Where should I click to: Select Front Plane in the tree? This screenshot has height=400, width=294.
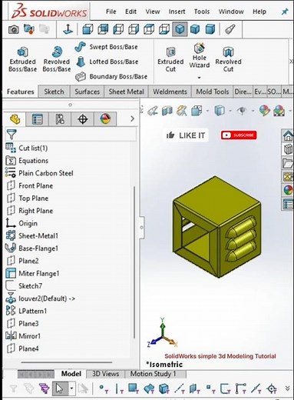coord(29,185)
